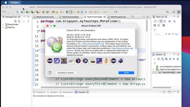The image size is (190, 107).
Task: Toggle Mark Occurrences highlighter icon
Action: (x=71, y=12)
